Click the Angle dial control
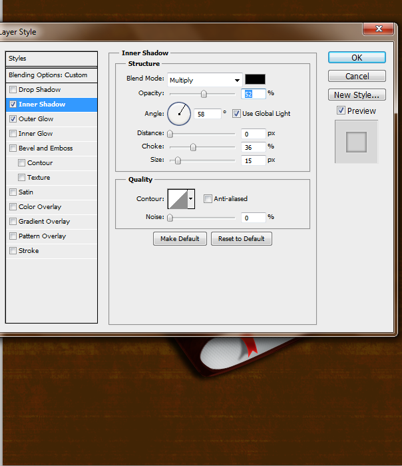 (179, 114)
